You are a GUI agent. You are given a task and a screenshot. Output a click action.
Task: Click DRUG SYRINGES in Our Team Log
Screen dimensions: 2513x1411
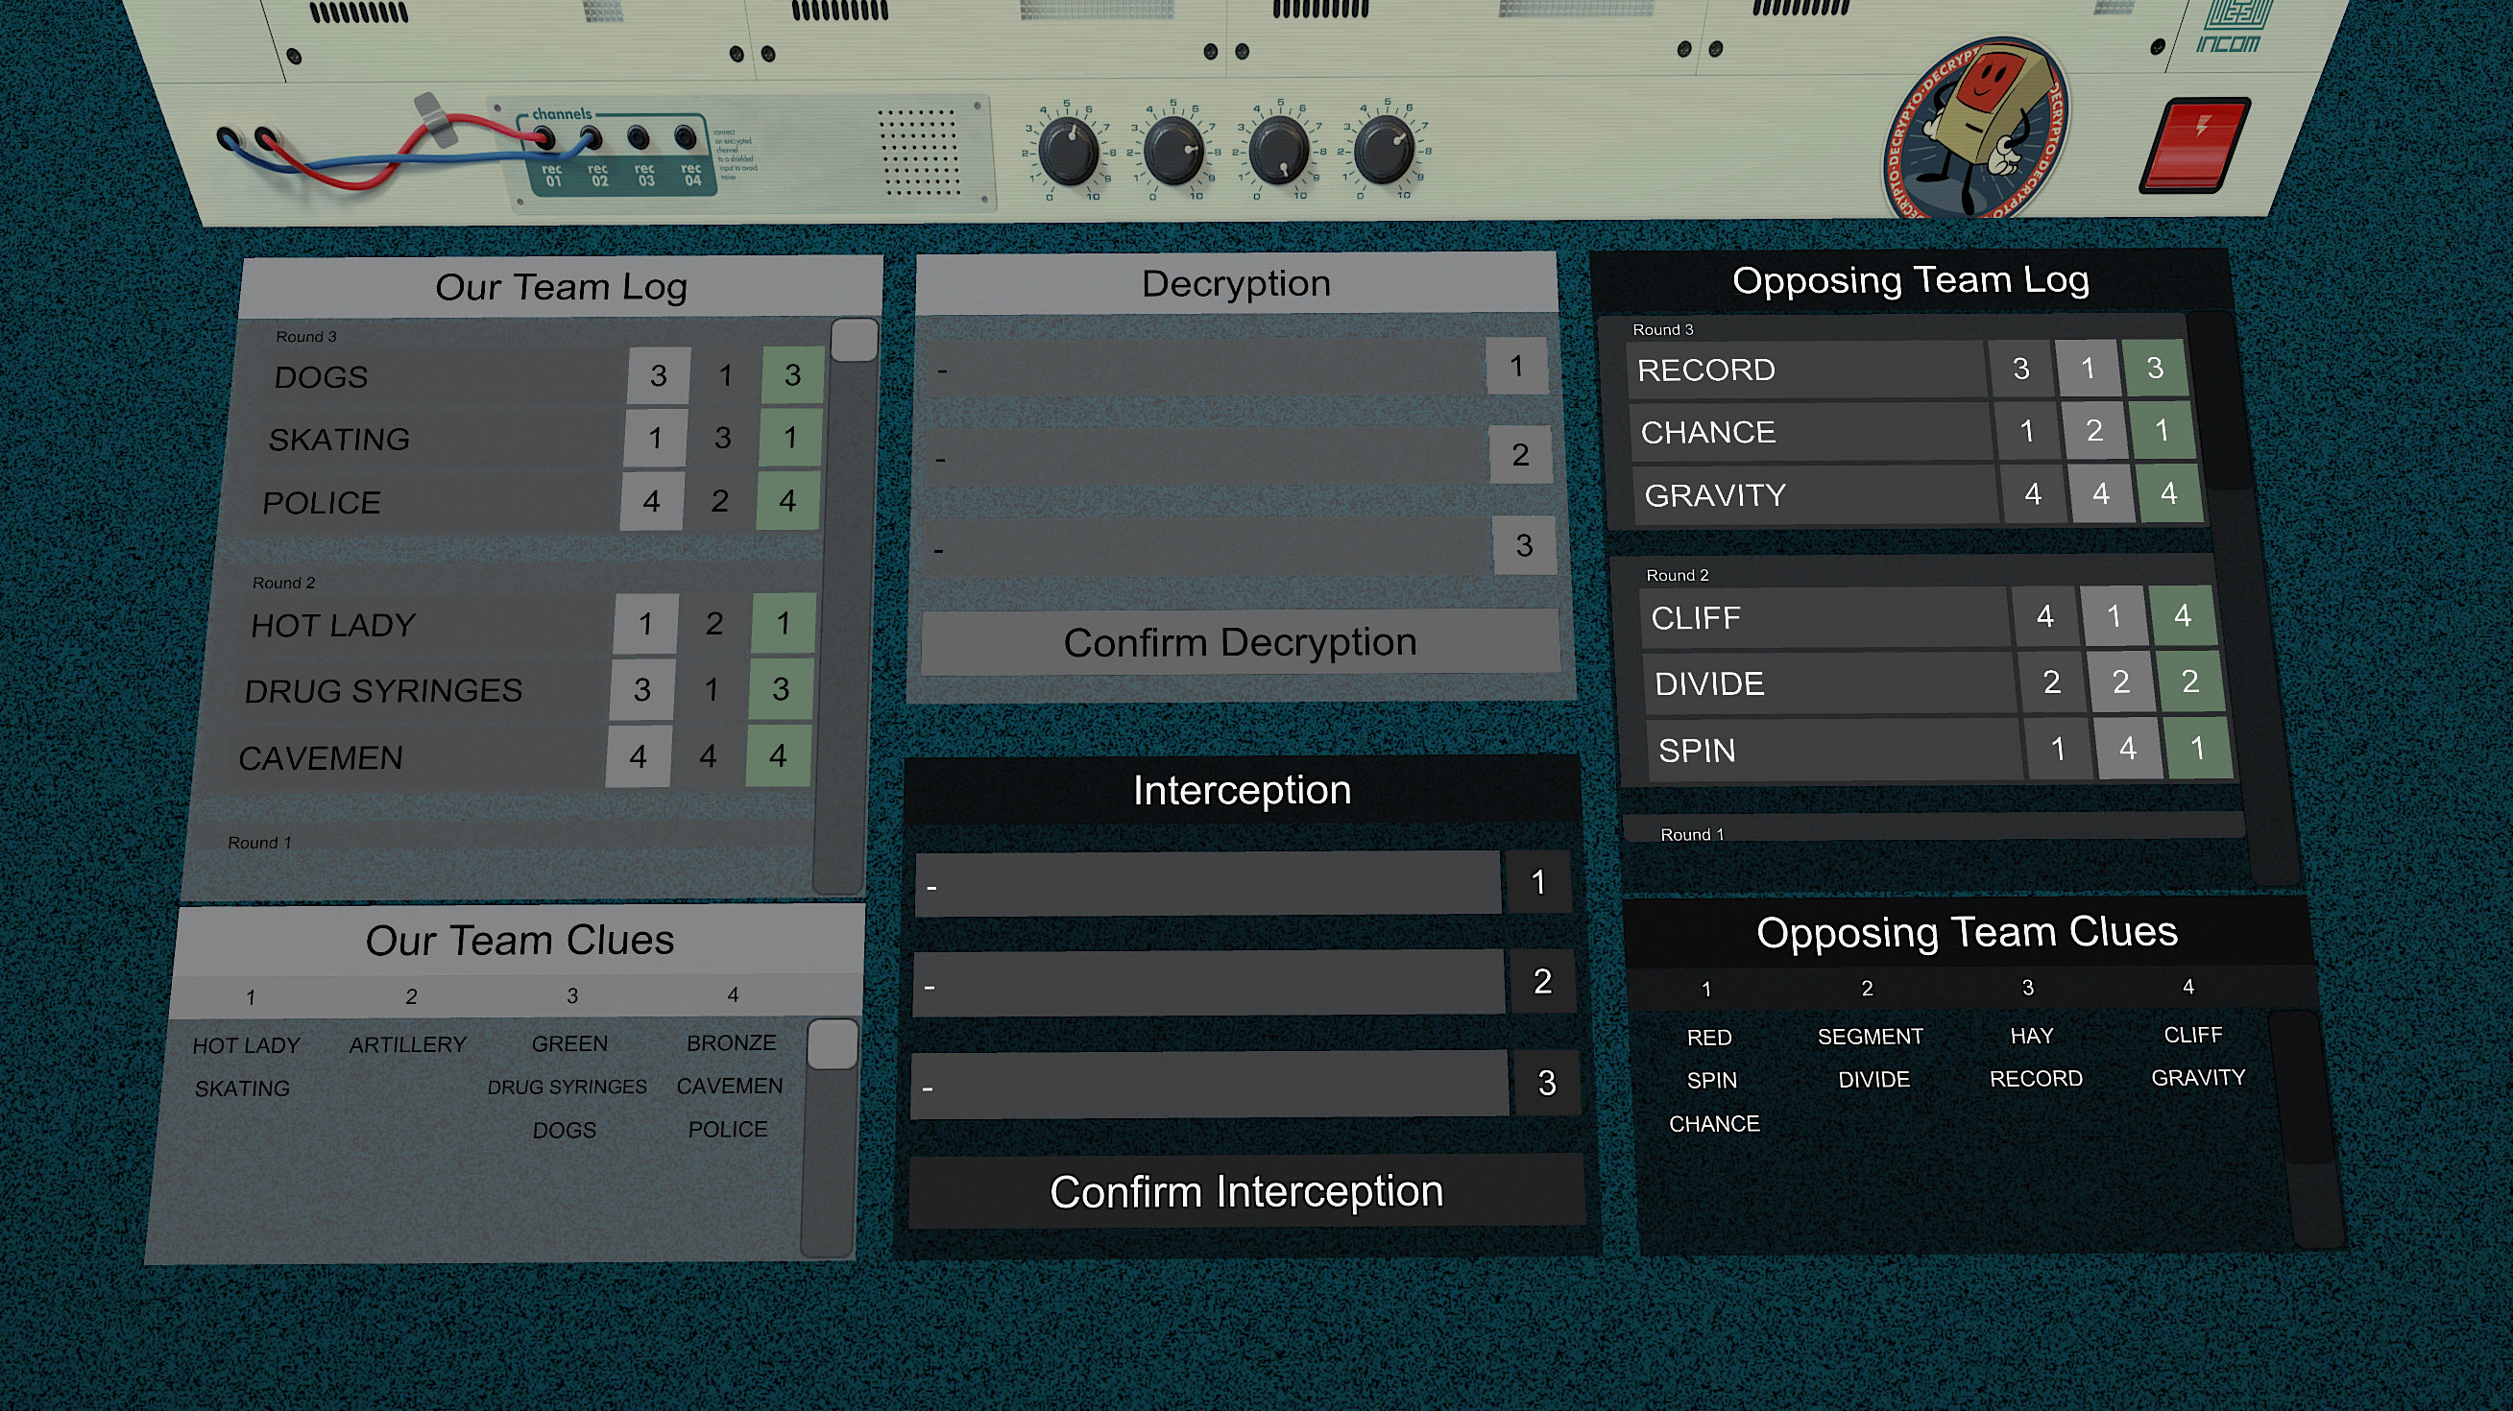click(383, 691)
